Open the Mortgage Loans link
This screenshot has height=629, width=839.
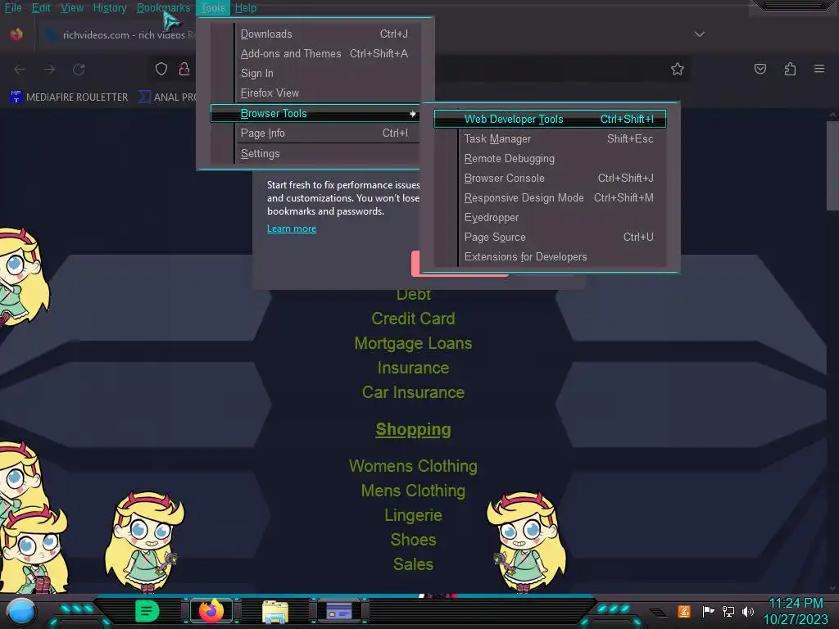point(413,343)
